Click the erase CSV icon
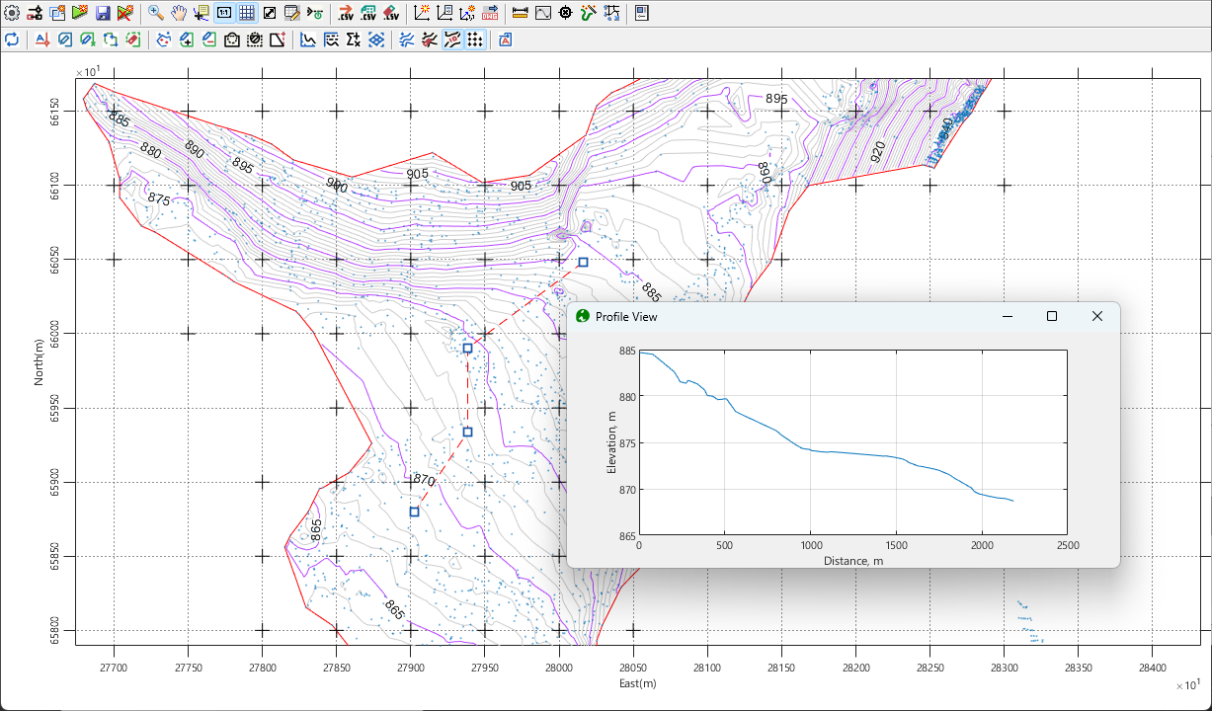This screenshot has height=711, width=1212. [x=391, y=13]
